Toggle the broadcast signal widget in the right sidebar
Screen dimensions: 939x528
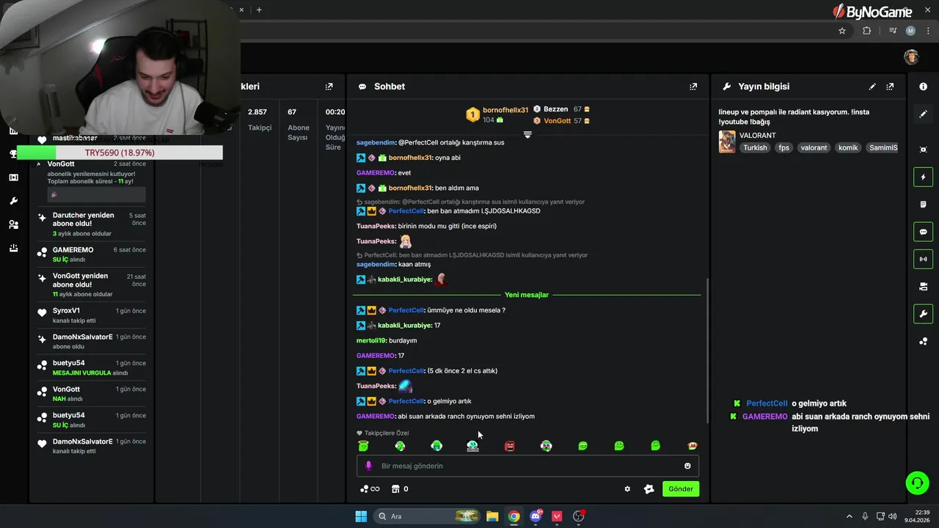coord(923,259)
